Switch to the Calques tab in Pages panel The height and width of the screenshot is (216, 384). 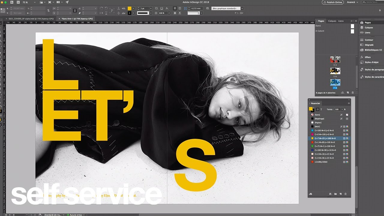pos(332,21)
